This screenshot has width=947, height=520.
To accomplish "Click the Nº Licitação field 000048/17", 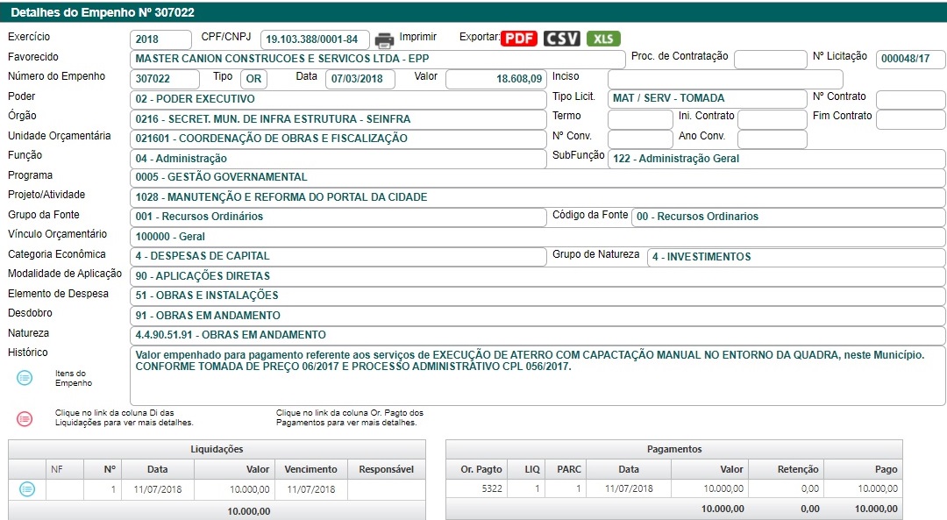I will coord(911,59).
